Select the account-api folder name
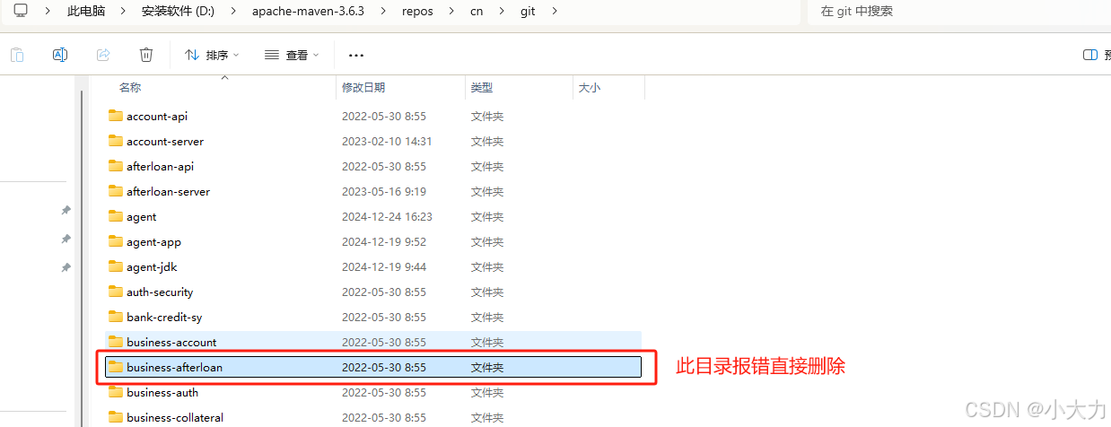1111x427 pixels. point(157,117)
